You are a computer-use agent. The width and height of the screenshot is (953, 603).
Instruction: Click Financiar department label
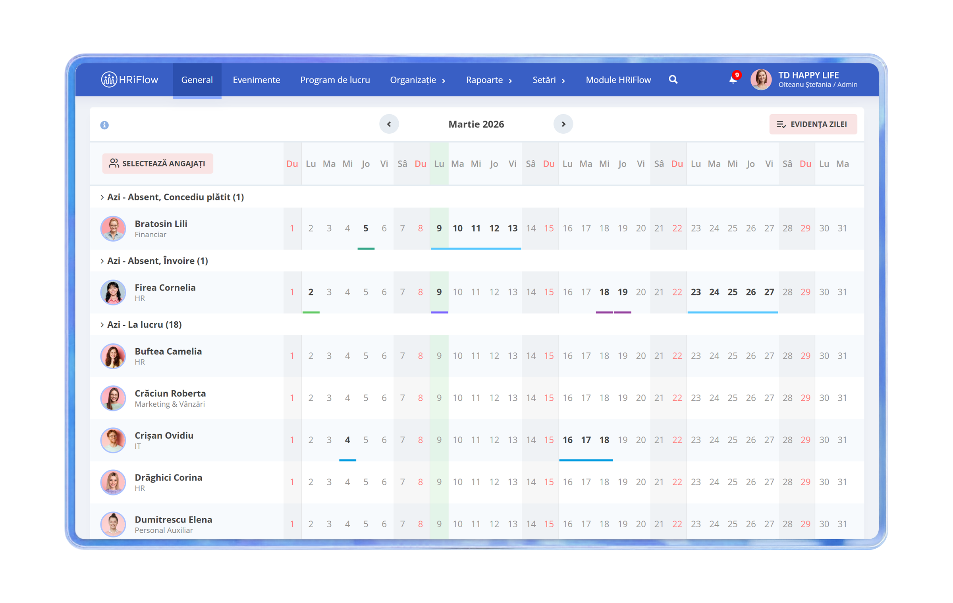coord(150,235)
